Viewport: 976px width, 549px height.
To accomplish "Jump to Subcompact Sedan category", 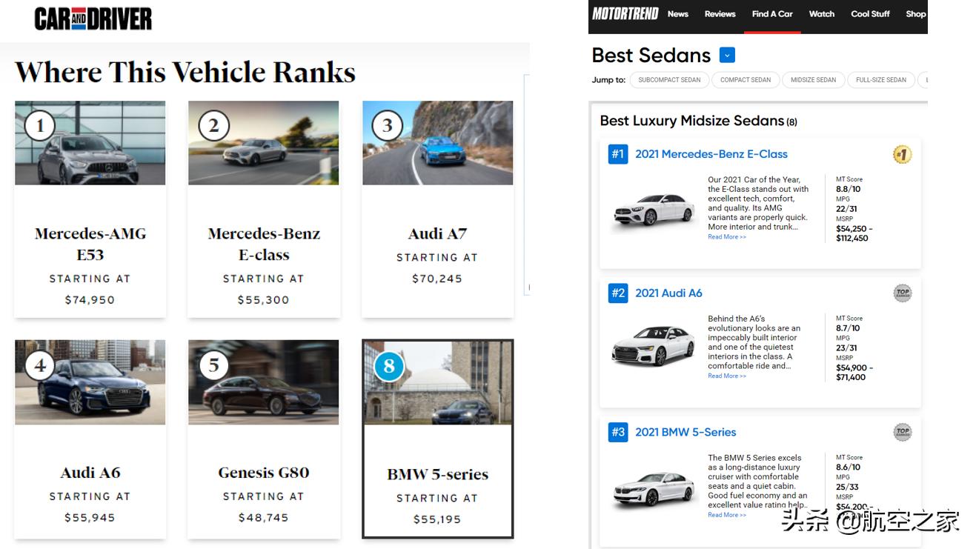I will [669, 80].
